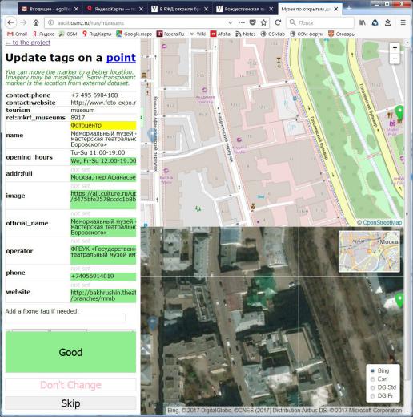Click the map zoom out minus button
This screenshot has width=413, height=417.
pos(395,59)
